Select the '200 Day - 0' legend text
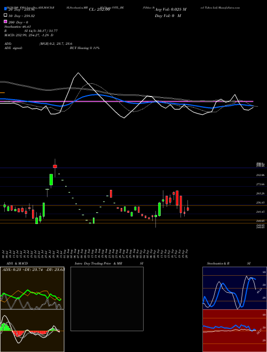This screenshot has height=352, width=267. point(18,22)
